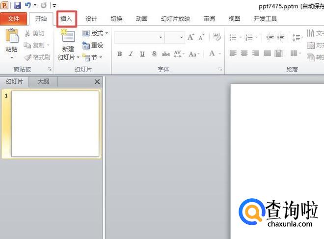Expand the 复制 dropdown arrow

48,45
